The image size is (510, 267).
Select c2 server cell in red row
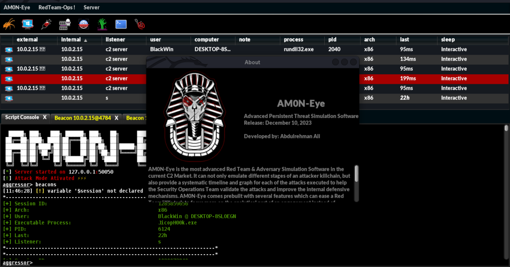[x=117, y=79]
